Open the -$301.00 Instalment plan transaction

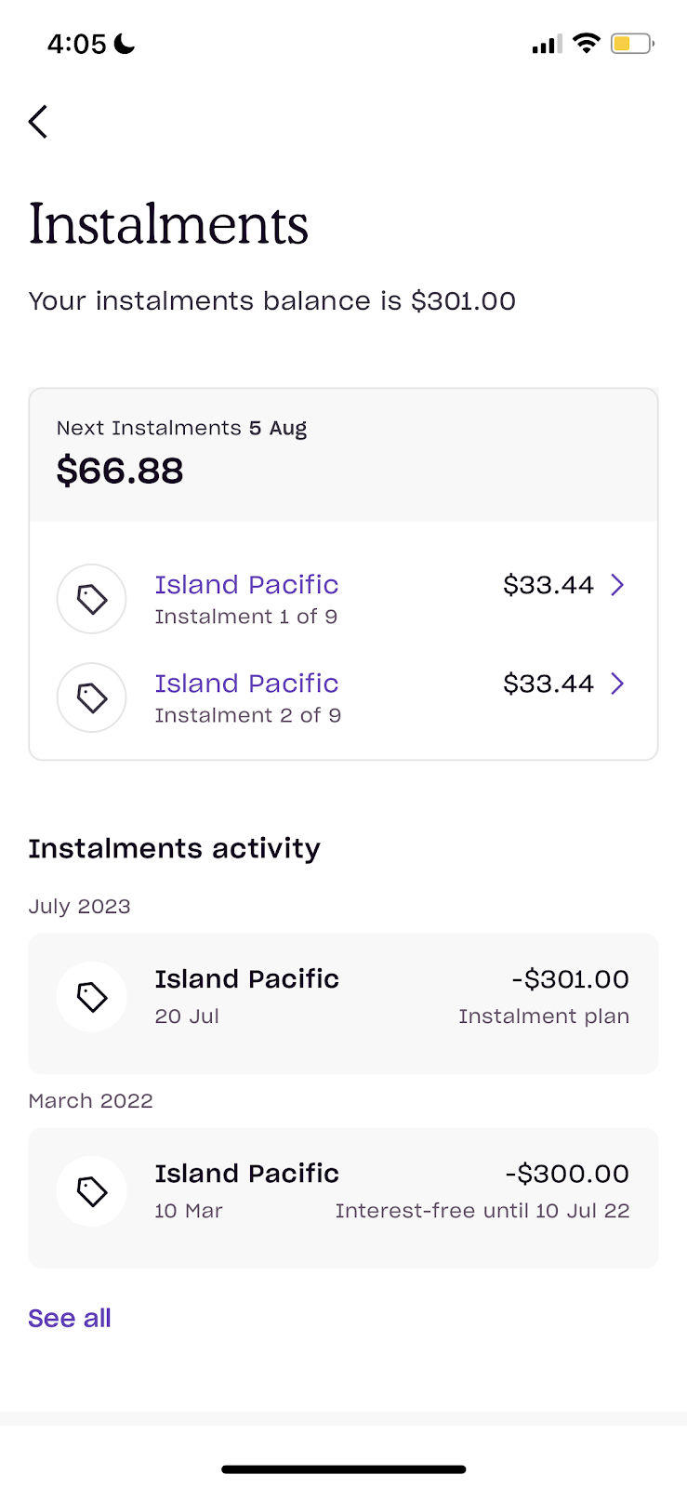(x=343, y=1003)
